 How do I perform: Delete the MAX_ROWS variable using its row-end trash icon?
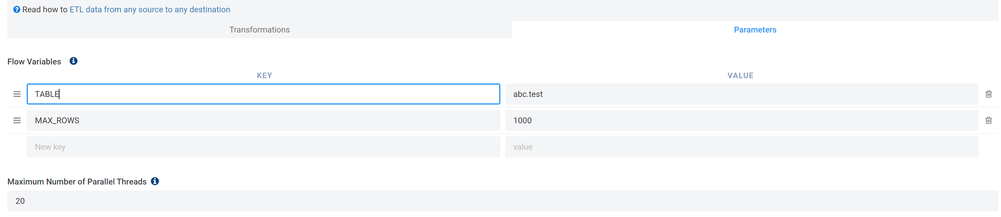[x=989, y=120]
